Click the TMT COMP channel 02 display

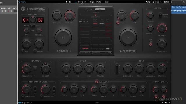tap(40, 20)
